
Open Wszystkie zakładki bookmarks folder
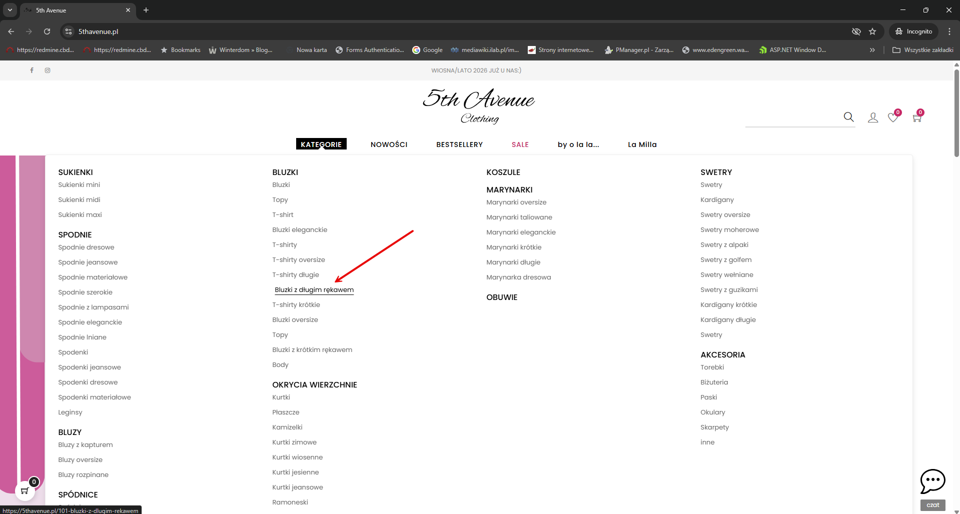tap(923, 50)
